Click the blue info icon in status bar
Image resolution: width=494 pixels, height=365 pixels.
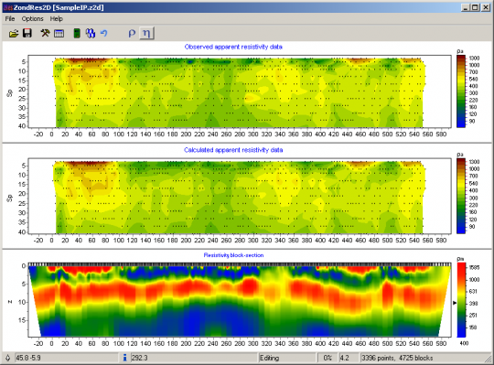(x=124, y=358)
